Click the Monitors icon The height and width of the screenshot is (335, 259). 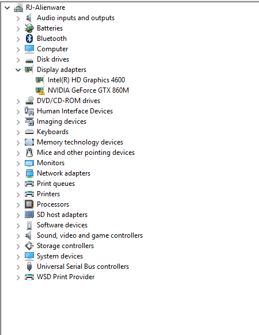[29, 163]
